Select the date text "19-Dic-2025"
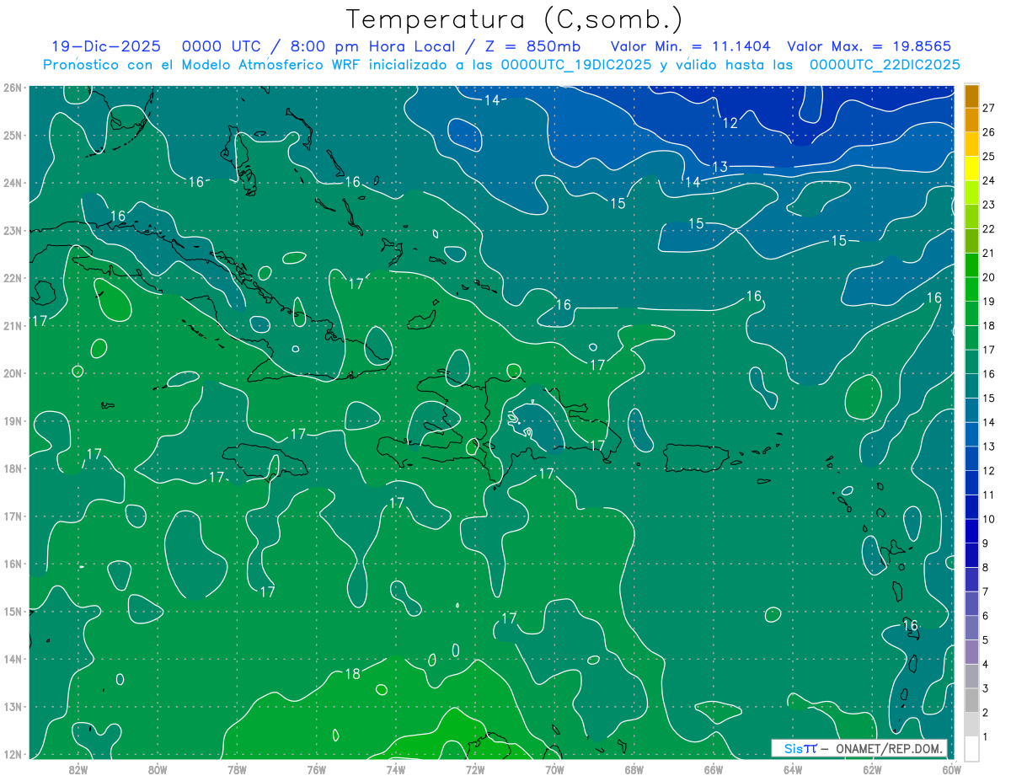 coord(106,46)
